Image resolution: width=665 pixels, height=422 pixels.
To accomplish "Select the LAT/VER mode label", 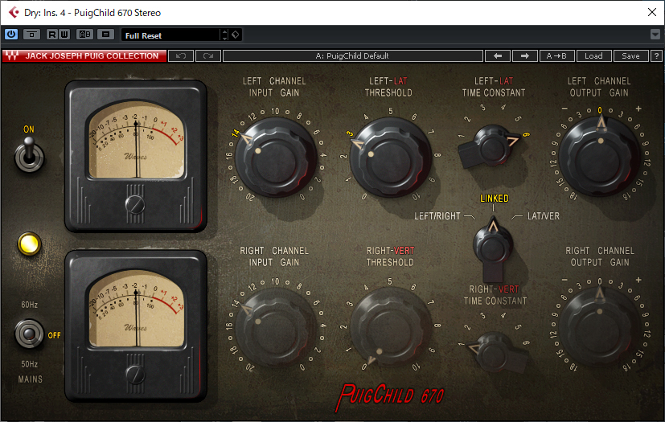I will pyautogui.click(x=544, y=216).
